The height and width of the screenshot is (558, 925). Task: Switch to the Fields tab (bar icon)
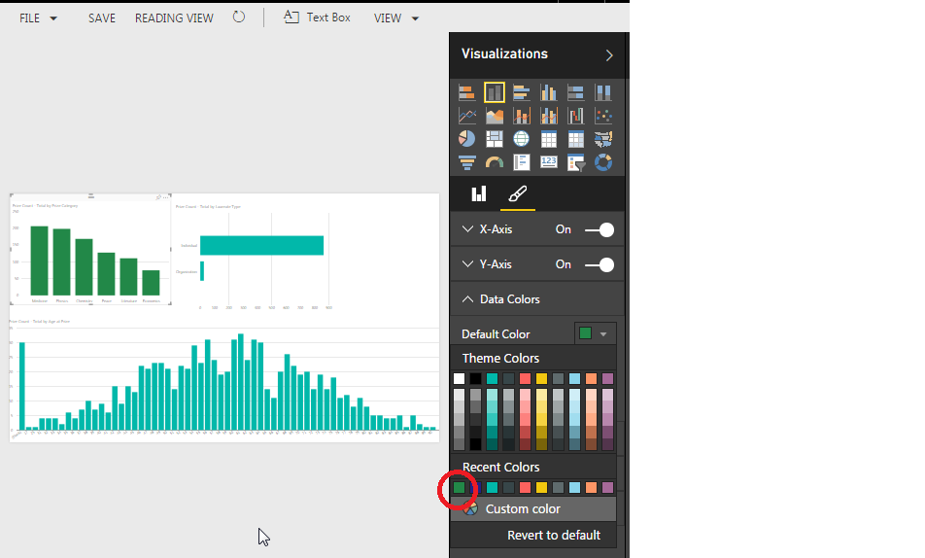(478, 194)
